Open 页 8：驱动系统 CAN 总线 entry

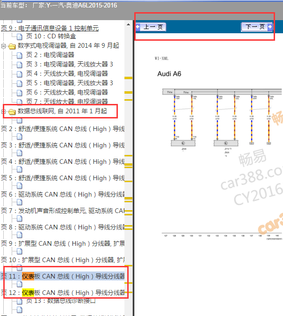63,228
